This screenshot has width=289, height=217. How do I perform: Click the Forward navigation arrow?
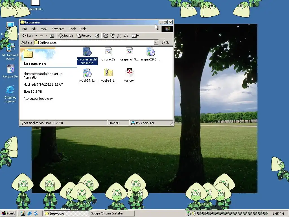(x=41, y=36)
